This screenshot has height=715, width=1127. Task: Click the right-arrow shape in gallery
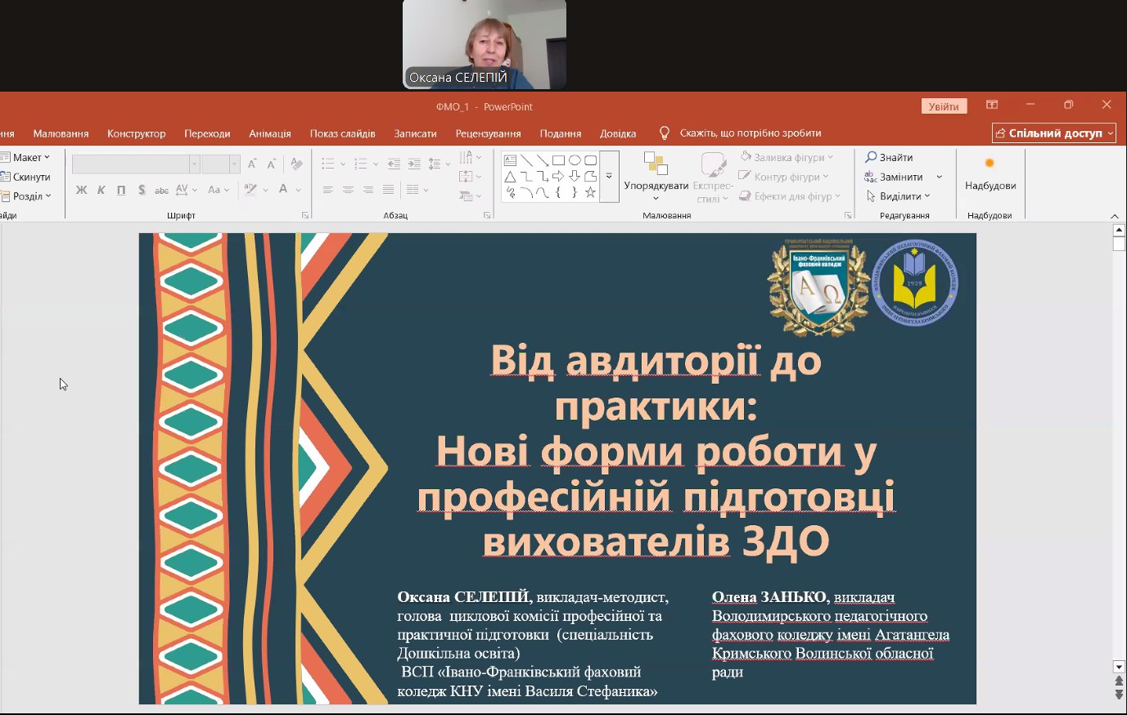(558, 177)
